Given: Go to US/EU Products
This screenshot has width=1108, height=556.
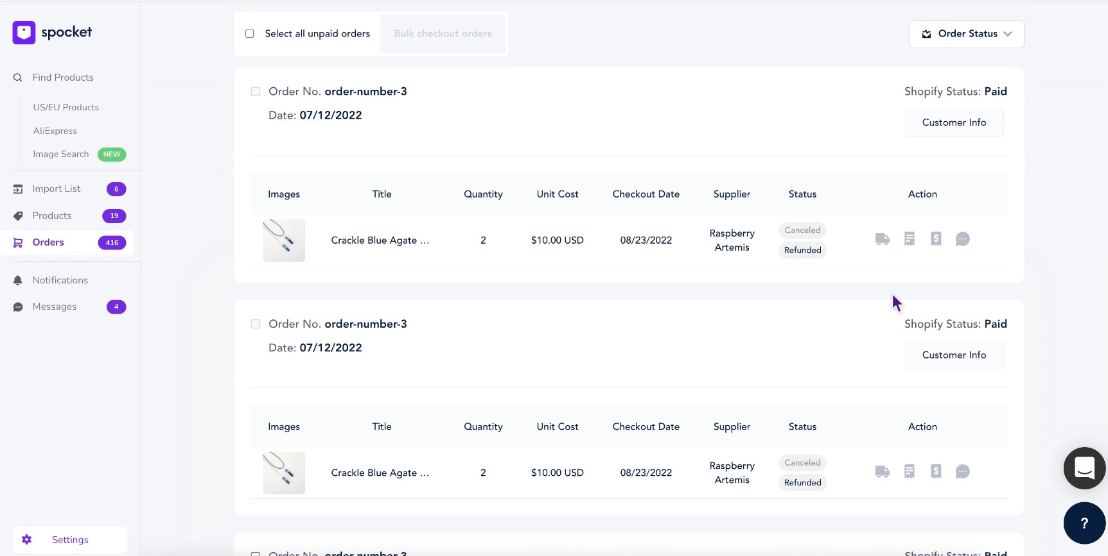Looking at the screenshot, I should click(x=66, y=108).
